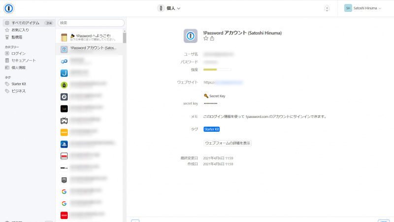Image resolution: width=394 pixels, height=222 pixels.
Task: Click the black dash-logo icon item
Action: pos(64,168)
